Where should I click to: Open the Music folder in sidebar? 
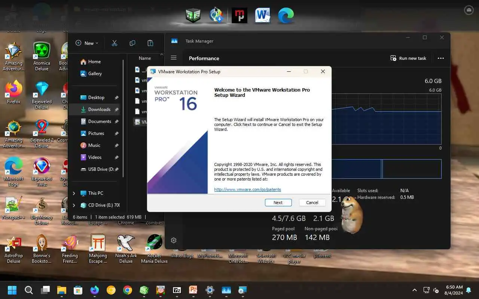tap(94, 145)
